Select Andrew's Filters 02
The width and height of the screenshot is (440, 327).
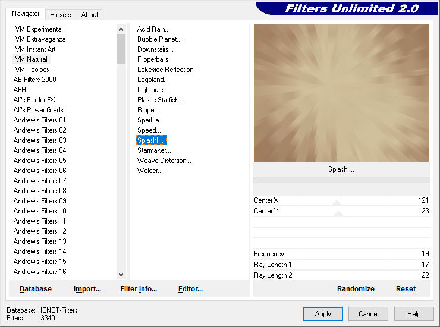(x=40, y=130)
